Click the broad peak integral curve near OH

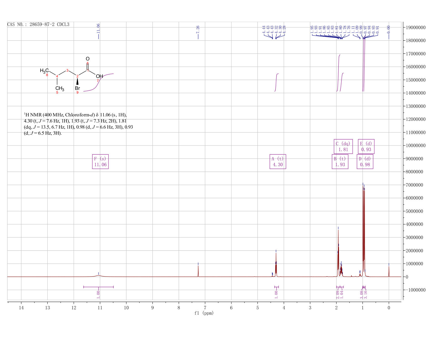tap(98, 82)
